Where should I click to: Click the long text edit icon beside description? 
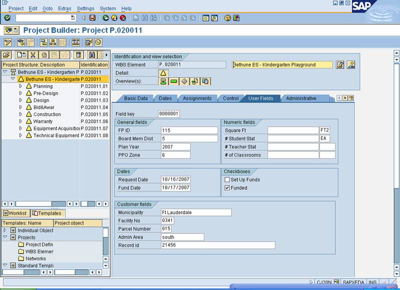tap(340, 65)
